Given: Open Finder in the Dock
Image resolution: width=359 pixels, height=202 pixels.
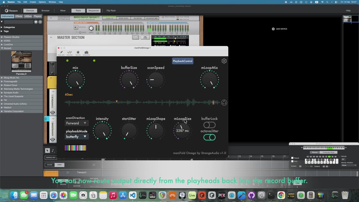Looking at the screenshot, I should [x=14, y=195].
